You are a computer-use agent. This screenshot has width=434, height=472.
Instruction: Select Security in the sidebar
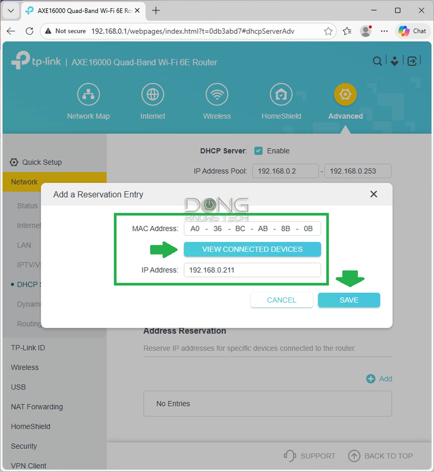click(24, 446)
